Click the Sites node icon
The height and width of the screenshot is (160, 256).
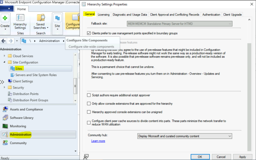[12, 69]
